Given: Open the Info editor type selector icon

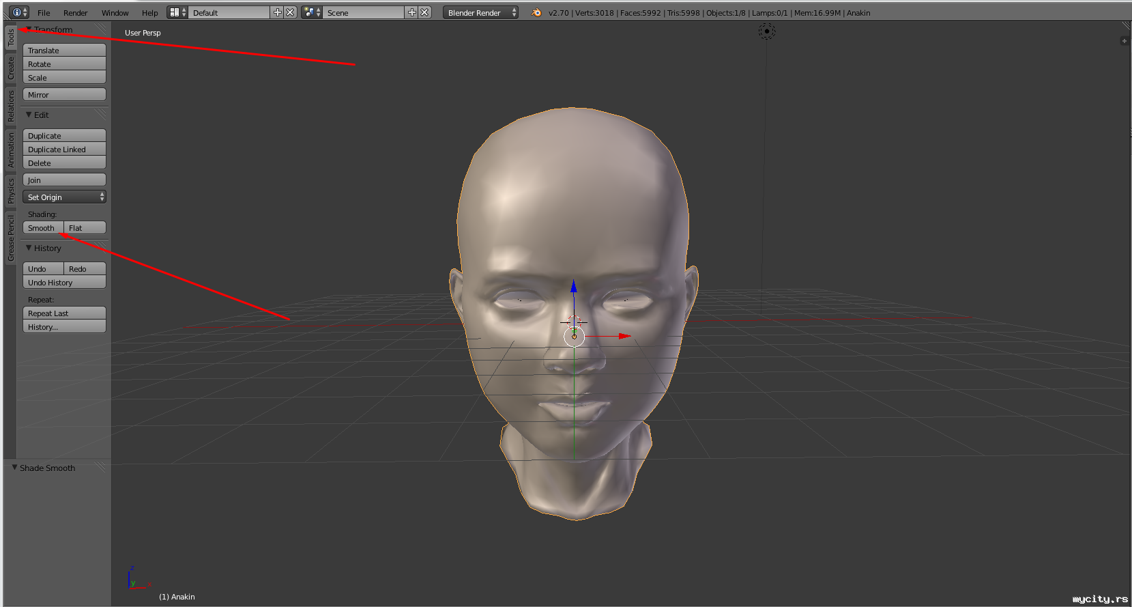Looking at the screenshot, I should [x=18, y=12].
